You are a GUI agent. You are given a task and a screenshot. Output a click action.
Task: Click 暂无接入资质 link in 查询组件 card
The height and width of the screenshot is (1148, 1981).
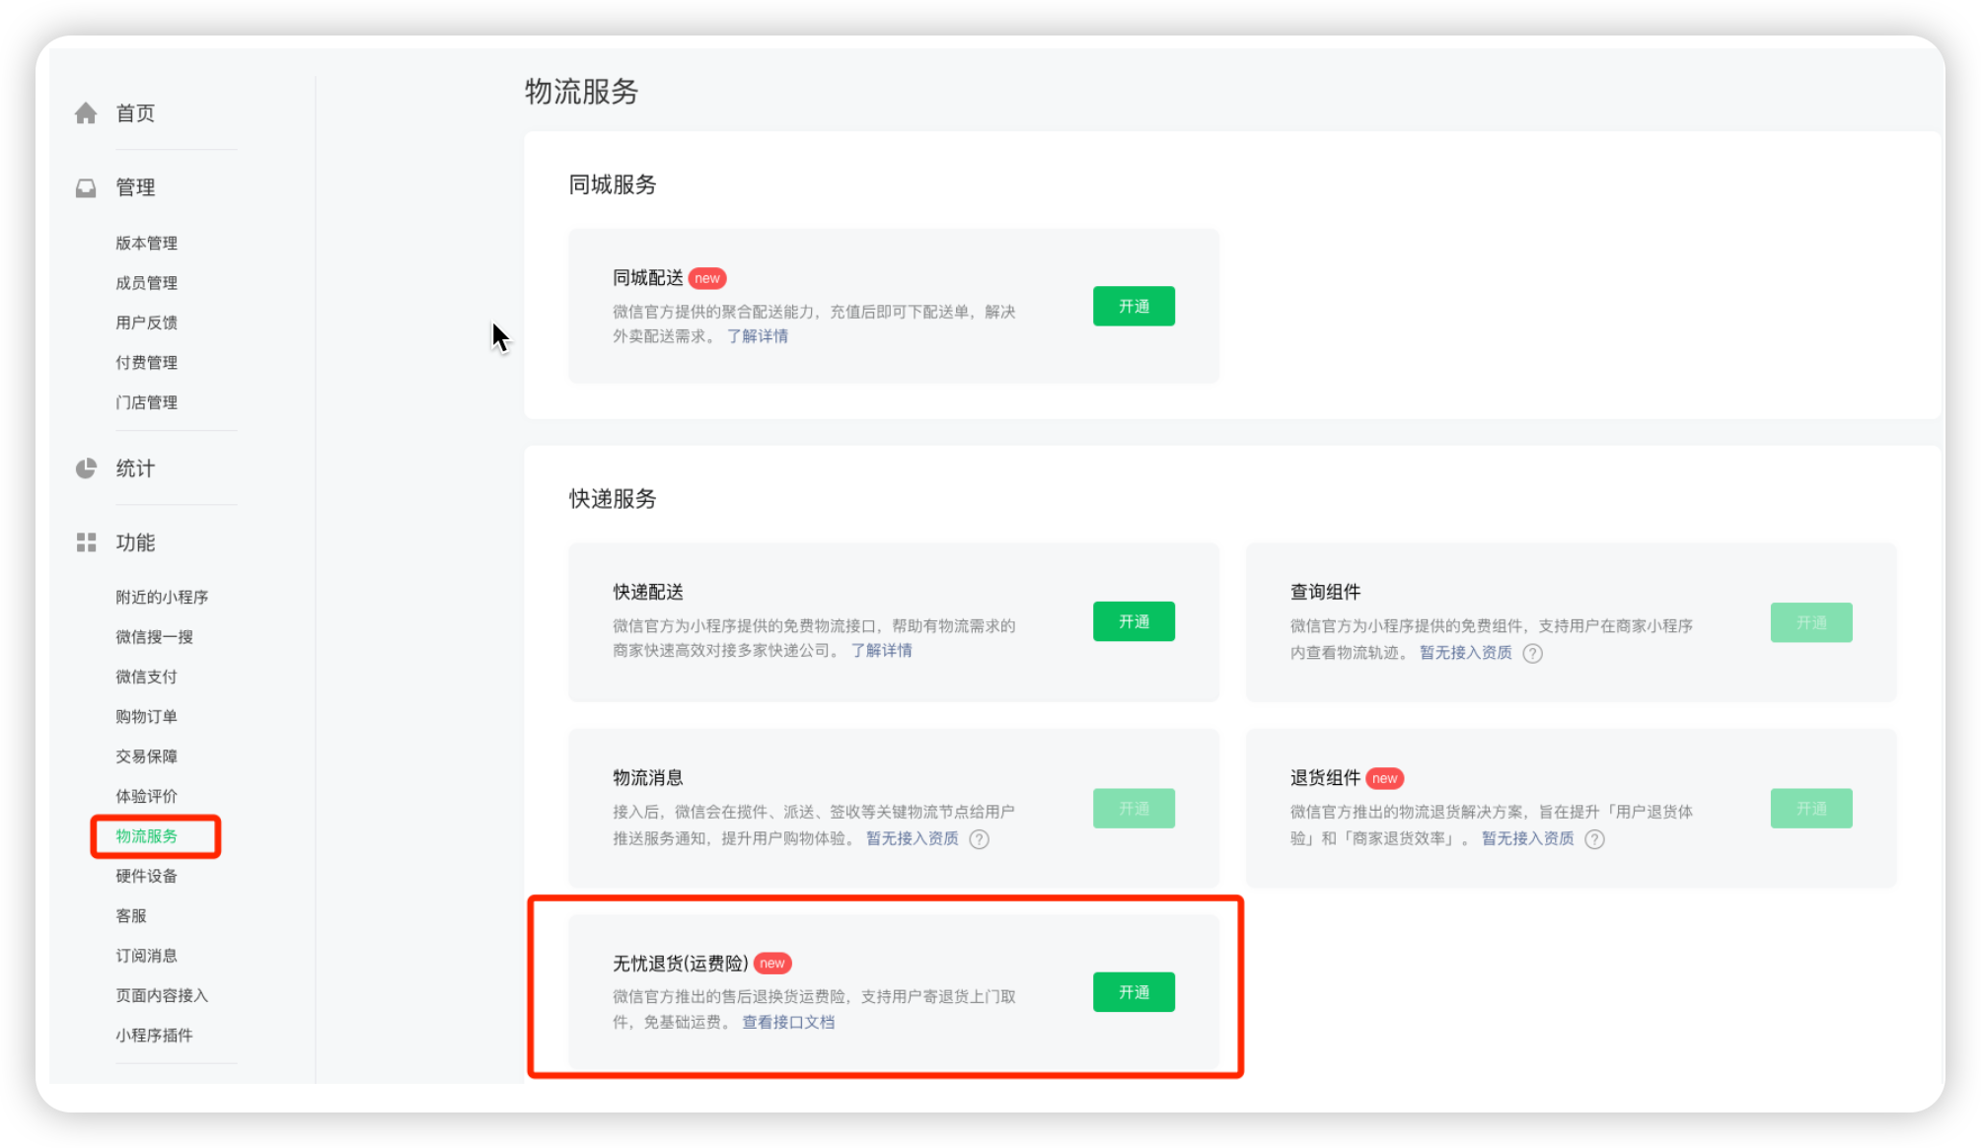click(1465, 653)
